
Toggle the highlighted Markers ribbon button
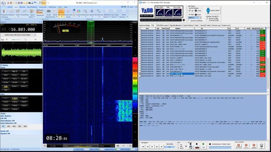(x=61, y=13)
